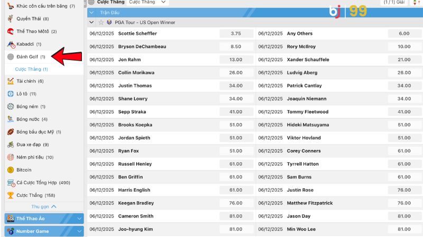This screenshot has height=237, width=423.
Task: Select Bóng bầu dục Mỹ football icon
Action: point(11,132)
